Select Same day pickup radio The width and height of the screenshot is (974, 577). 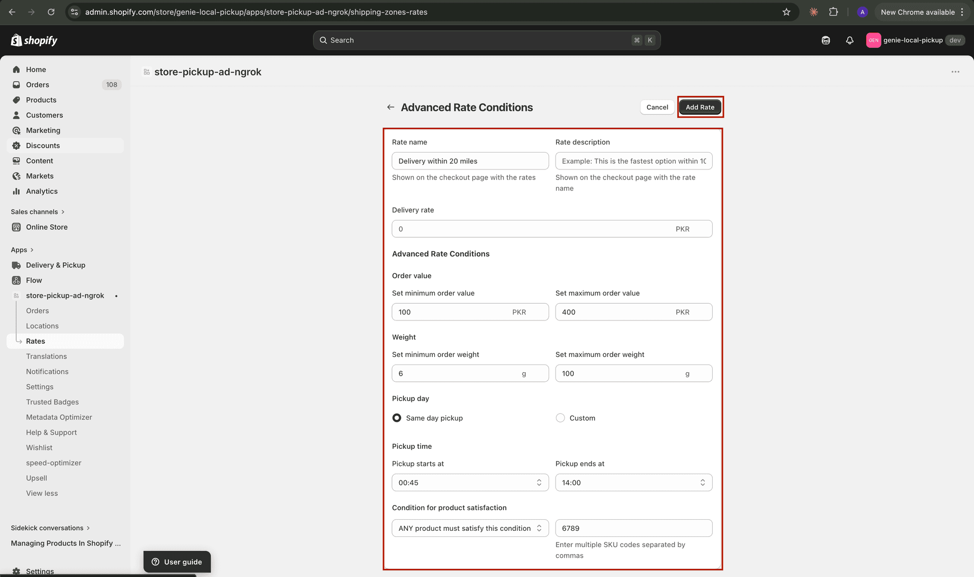(x=397, y=418)
